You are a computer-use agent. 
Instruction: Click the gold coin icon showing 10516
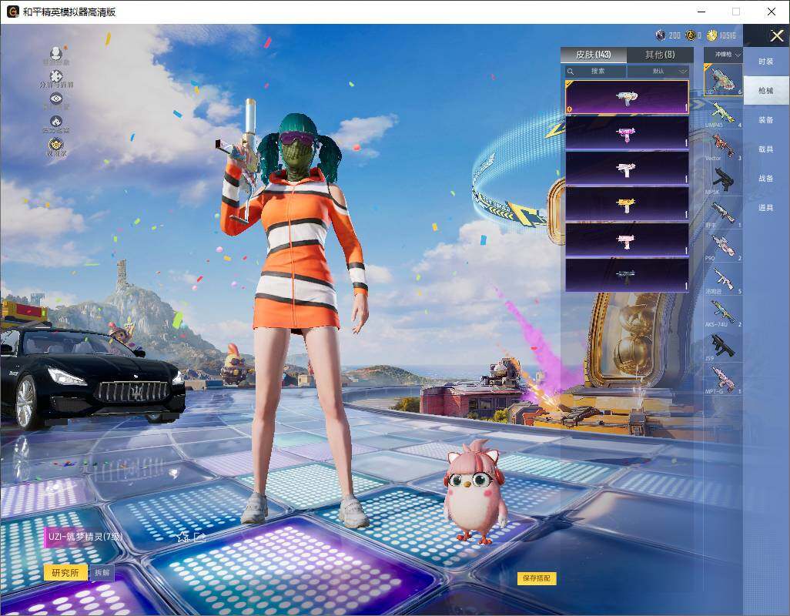[712, 35]
